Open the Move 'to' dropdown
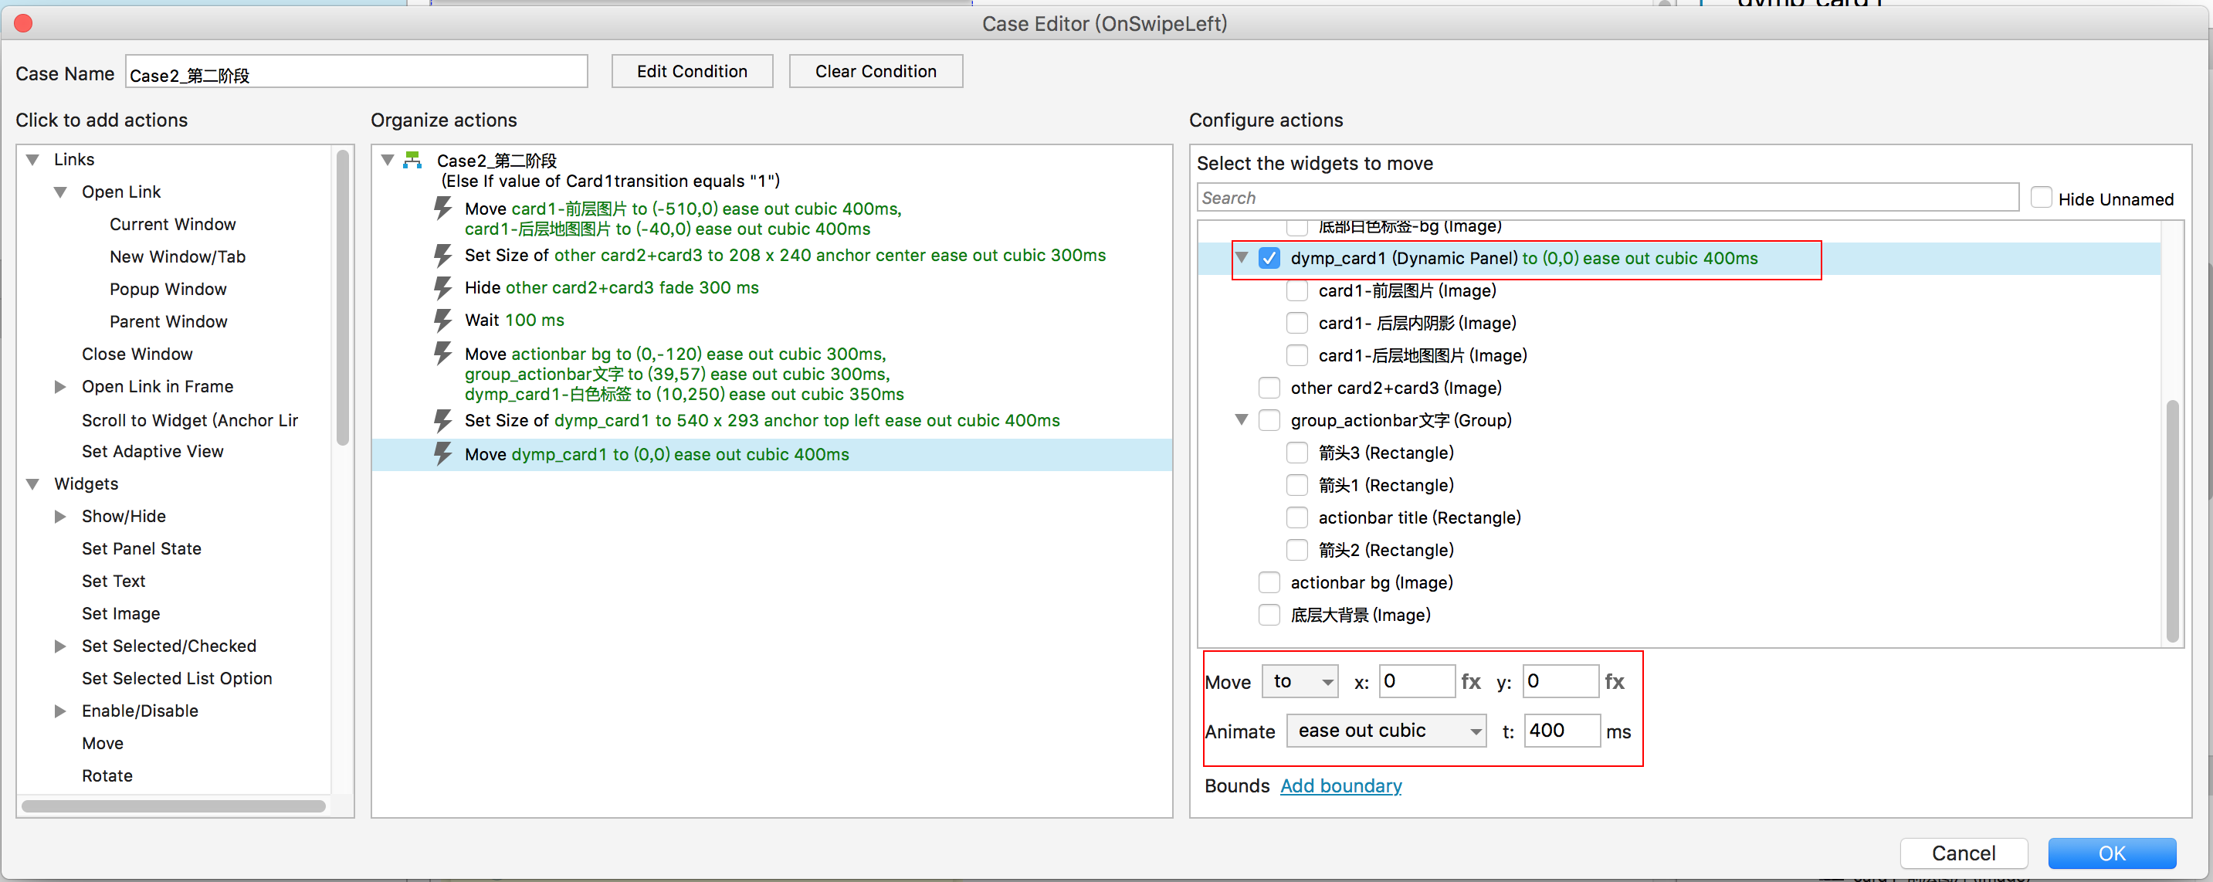This screenshot has width=2213, height=882. click(x=1300, y=682)
